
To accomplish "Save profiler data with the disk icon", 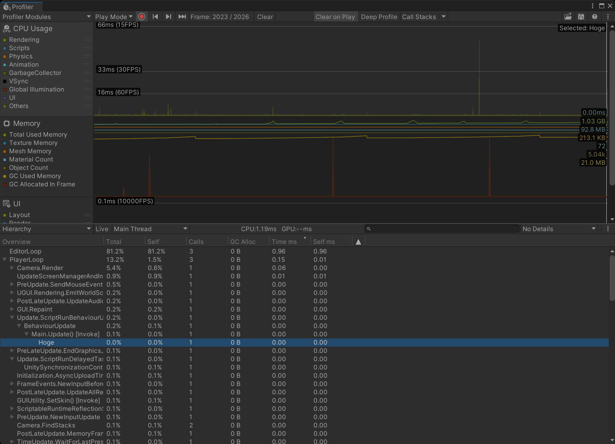I will point(581,17).
